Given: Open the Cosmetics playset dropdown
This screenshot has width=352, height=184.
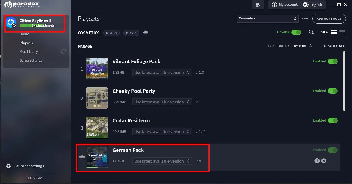Looking at the screenshot, I should click(268, 18).
